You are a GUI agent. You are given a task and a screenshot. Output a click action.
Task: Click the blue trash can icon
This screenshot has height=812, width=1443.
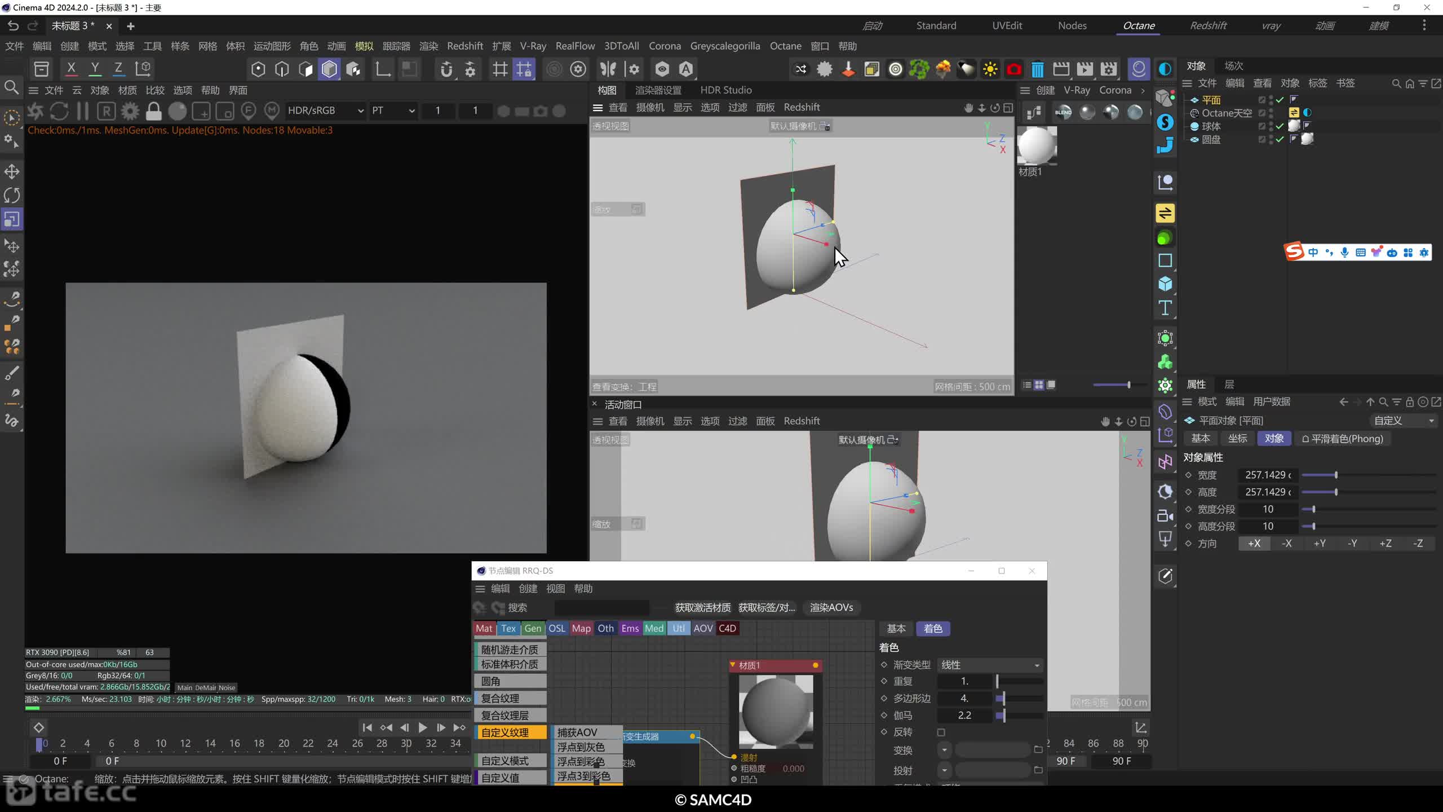pyautogui.click(x=1037, y=69)
